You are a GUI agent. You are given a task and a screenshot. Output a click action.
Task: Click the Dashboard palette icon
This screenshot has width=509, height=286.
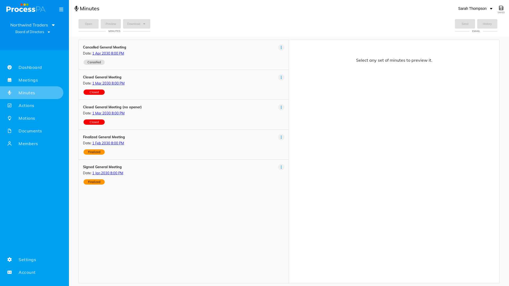tap(10, 67)
